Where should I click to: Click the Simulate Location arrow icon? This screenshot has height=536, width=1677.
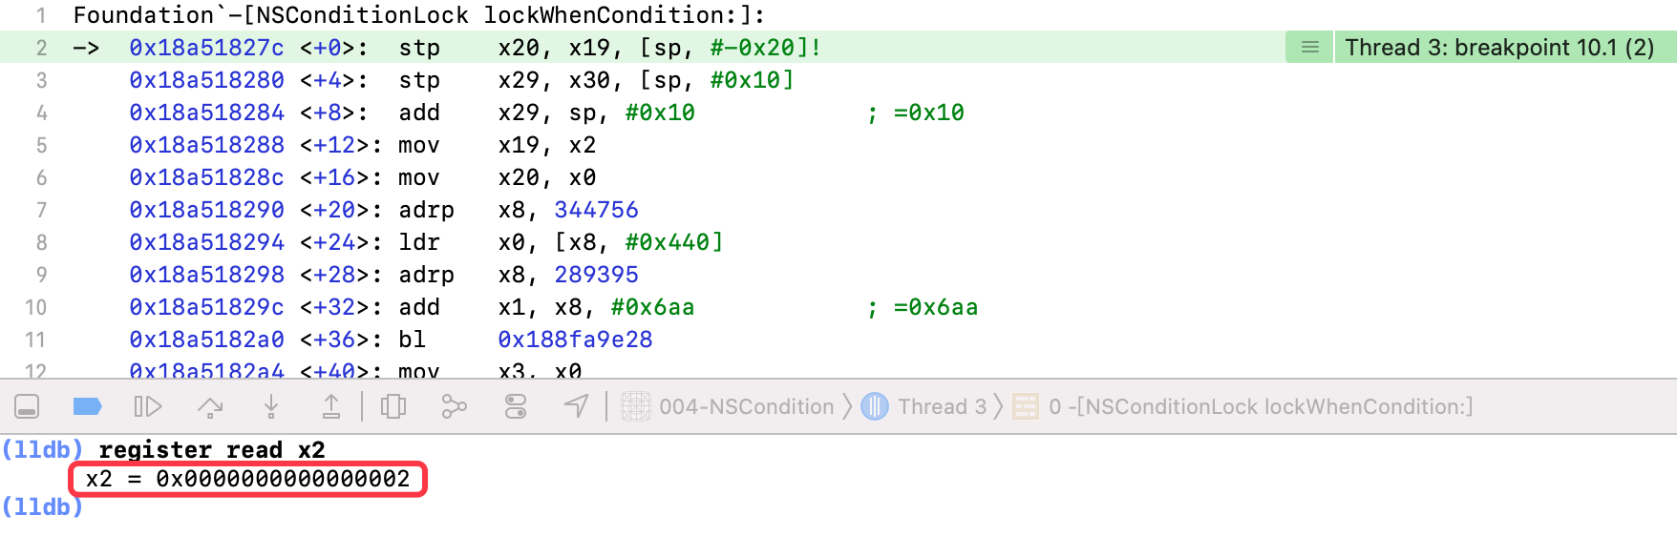[x=576, y=407]
